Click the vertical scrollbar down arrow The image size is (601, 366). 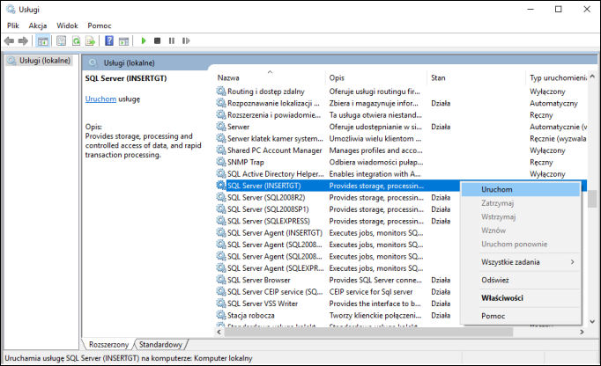tap(592, 322)
